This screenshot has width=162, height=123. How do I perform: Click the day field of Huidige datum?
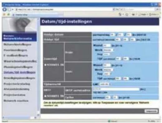click(x=129, y=35)
